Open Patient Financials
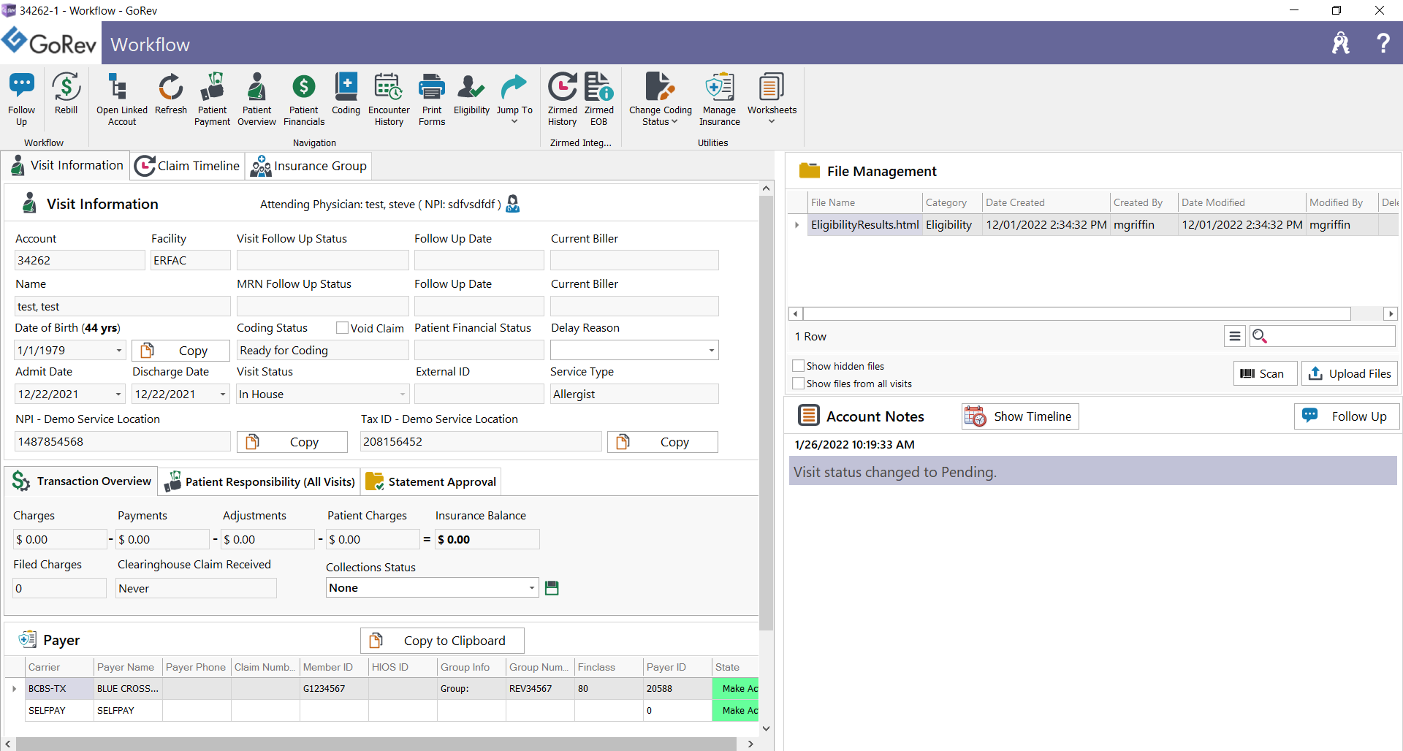Viewport: 1403px width, 751px height. (x=304, y=99)
